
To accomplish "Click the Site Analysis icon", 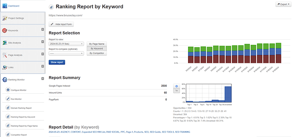I will pos(5,43).
